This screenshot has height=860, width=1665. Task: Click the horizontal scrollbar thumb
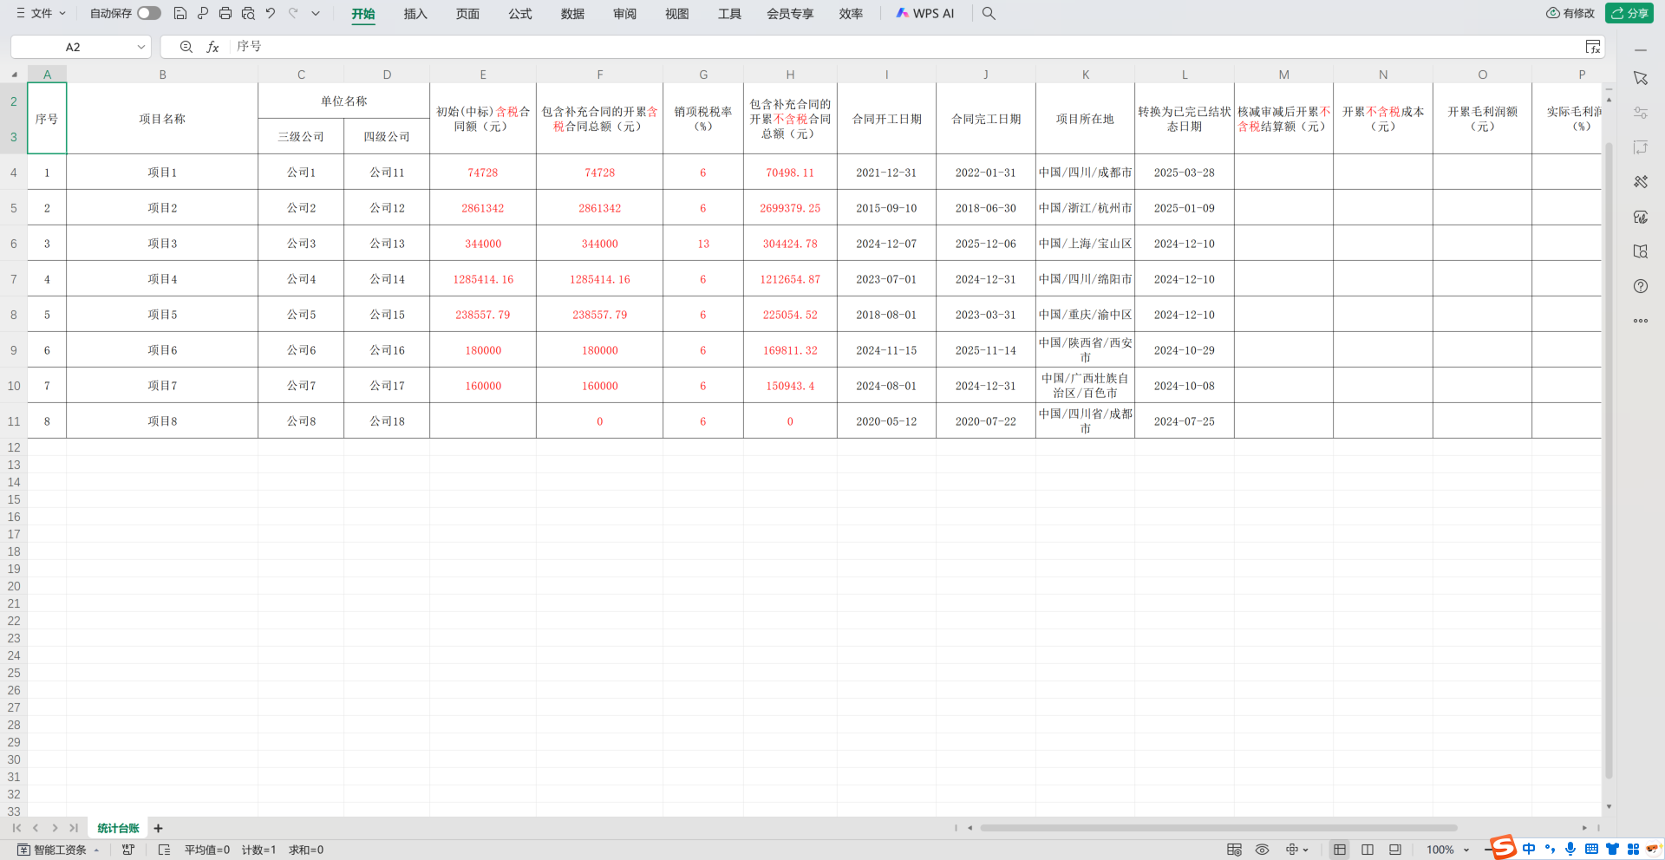click(x=1218, y=828)
